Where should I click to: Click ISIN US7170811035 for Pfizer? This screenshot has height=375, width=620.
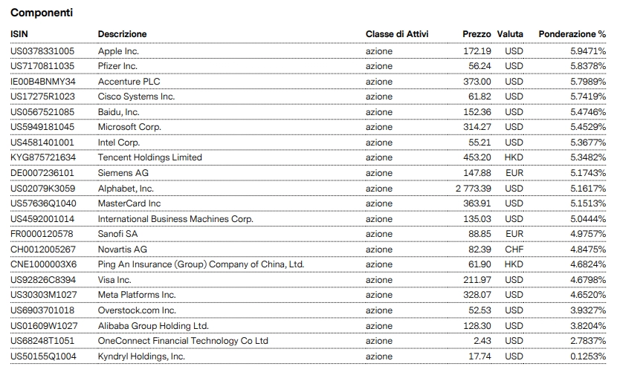click(42, 66)
